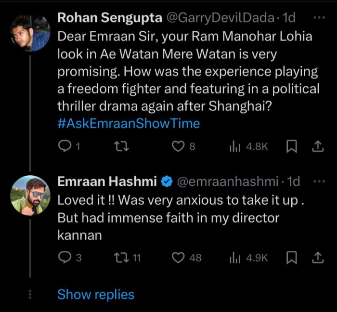Image resolution: width=337 pixels, height=312 pixels.
Task: Open more options on Rohan's tweet
Action: pyautogui.click(x=319, y=17)
